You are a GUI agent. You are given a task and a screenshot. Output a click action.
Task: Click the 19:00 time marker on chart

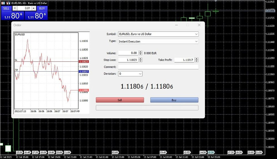51,152
